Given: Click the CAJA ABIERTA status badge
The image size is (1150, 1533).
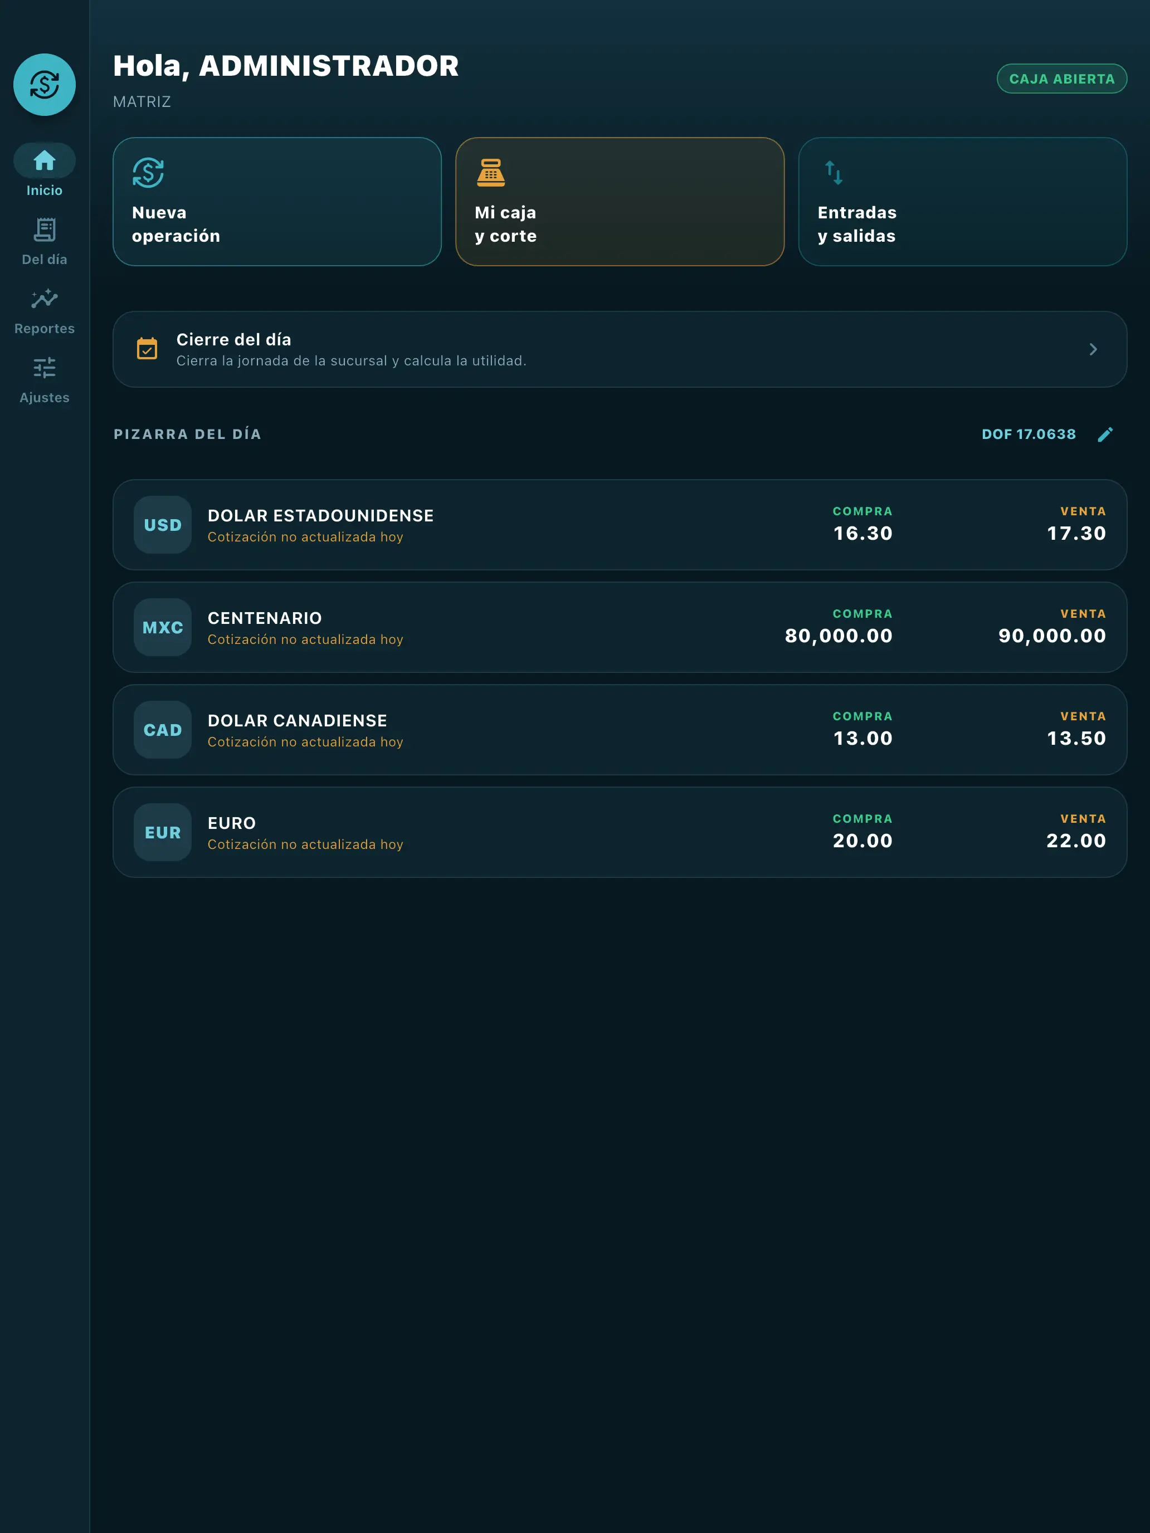Looking at the screenshot, I should click(1062, 79).
